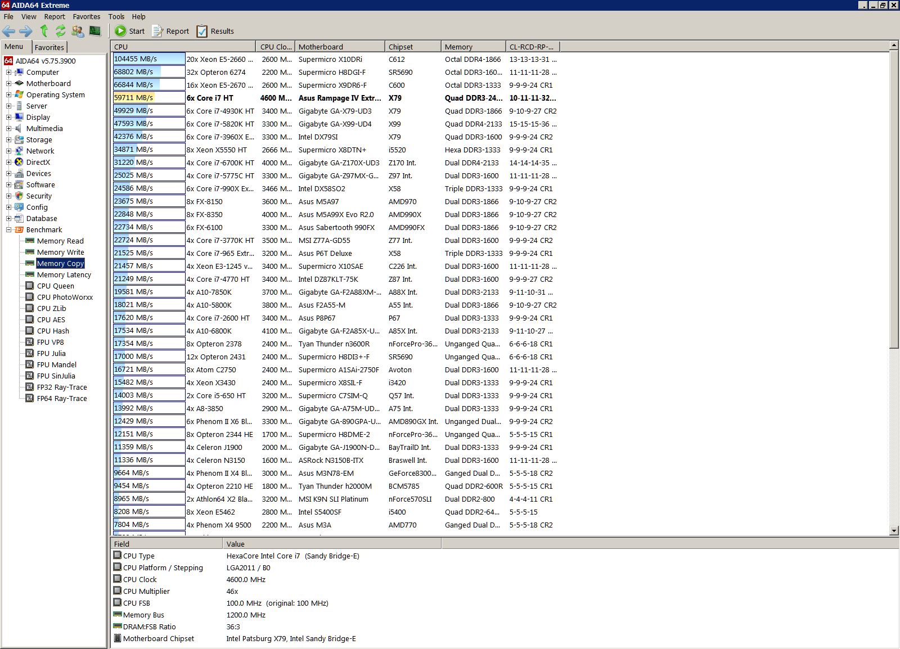Expand the Computer tree node
Viewport: 900px width, 649px height.
[8, 72]
